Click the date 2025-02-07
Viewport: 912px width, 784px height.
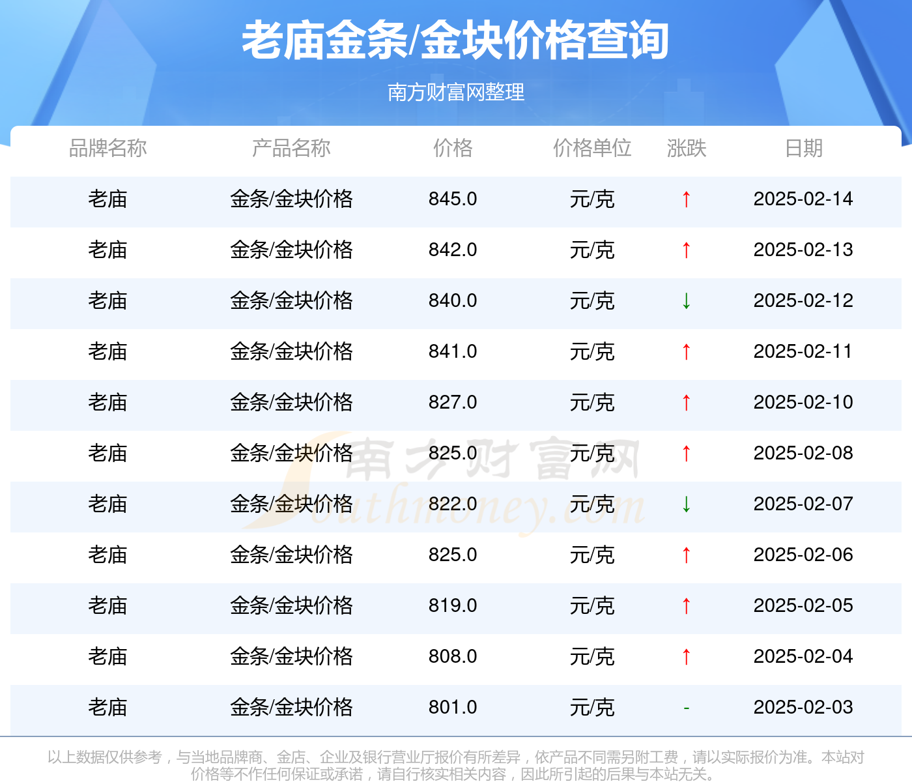(x=803, y=504)
